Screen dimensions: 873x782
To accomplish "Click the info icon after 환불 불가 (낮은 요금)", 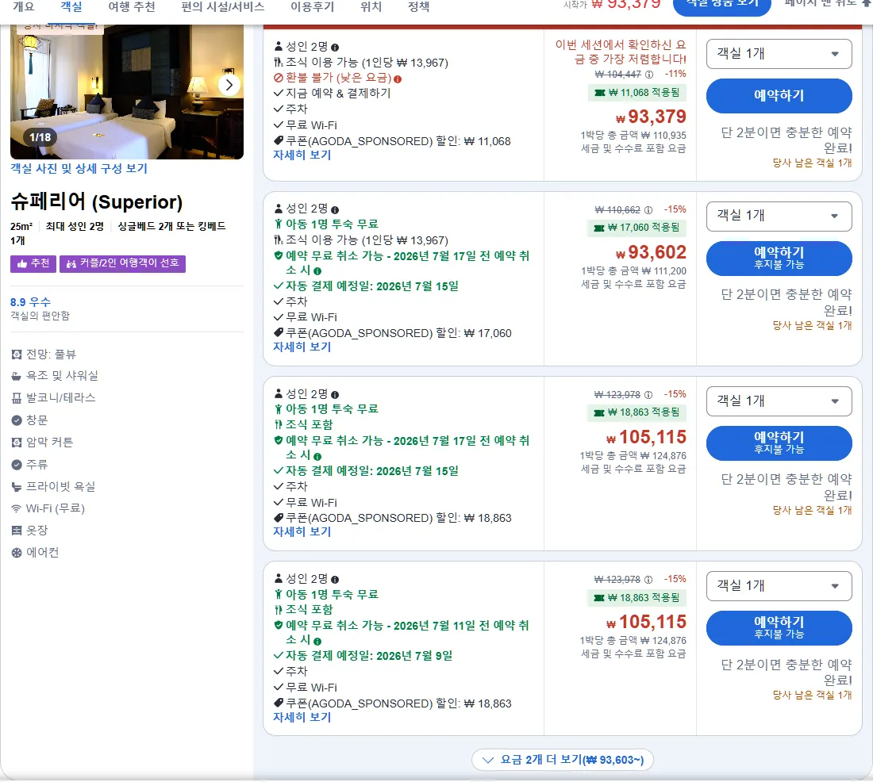I will click(398, 79).
